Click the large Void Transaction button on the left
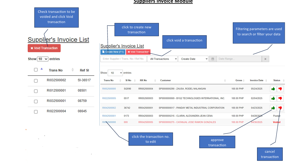Screen dimensions: 302x167 [44, 48]
